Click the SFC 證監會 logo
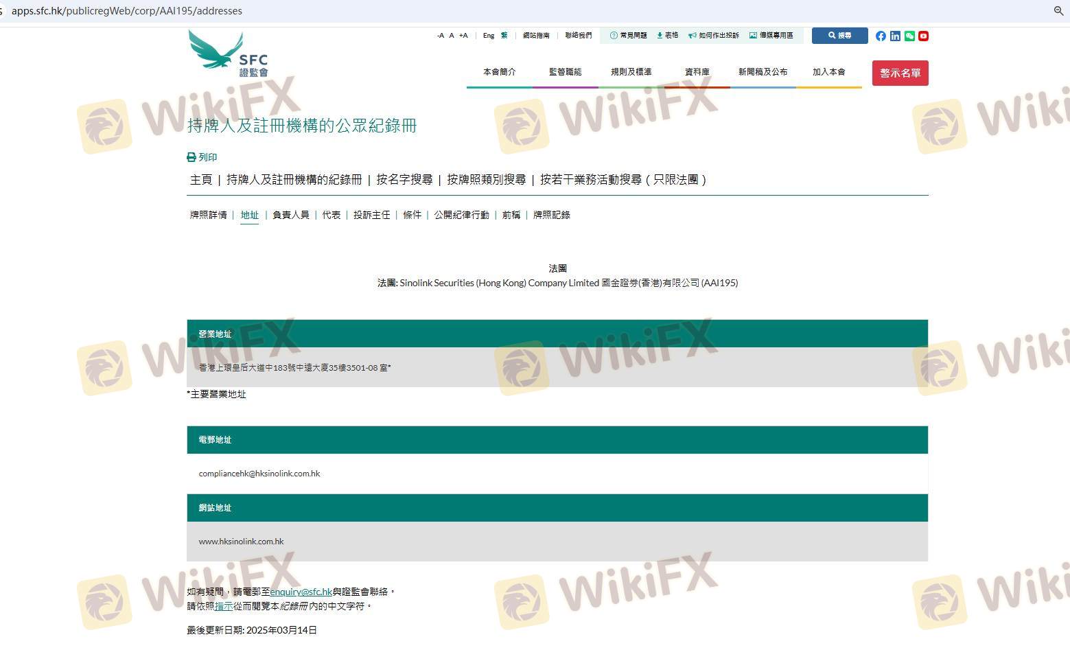The image size is (1070, 650). [x=229, y=53]
